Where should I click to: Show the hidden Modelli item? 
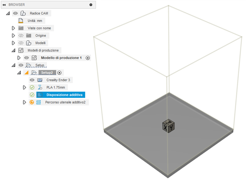coord(21,43)
